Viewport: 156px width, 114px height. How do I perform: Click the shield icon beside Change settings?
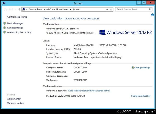(x=133, y=68)
